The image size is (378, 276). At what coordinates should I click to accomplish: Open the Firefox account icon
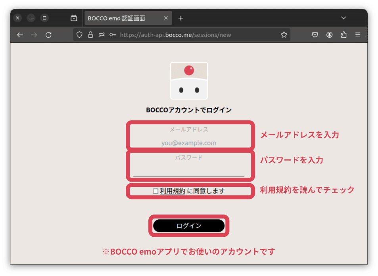click(329, 34)
